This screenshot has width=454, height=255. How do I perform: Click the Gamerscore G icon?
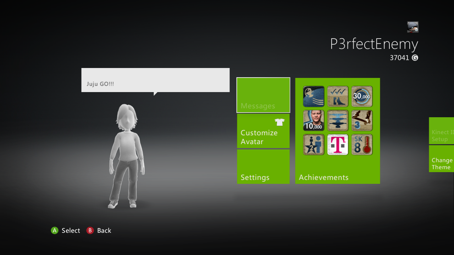click(415, 58)
